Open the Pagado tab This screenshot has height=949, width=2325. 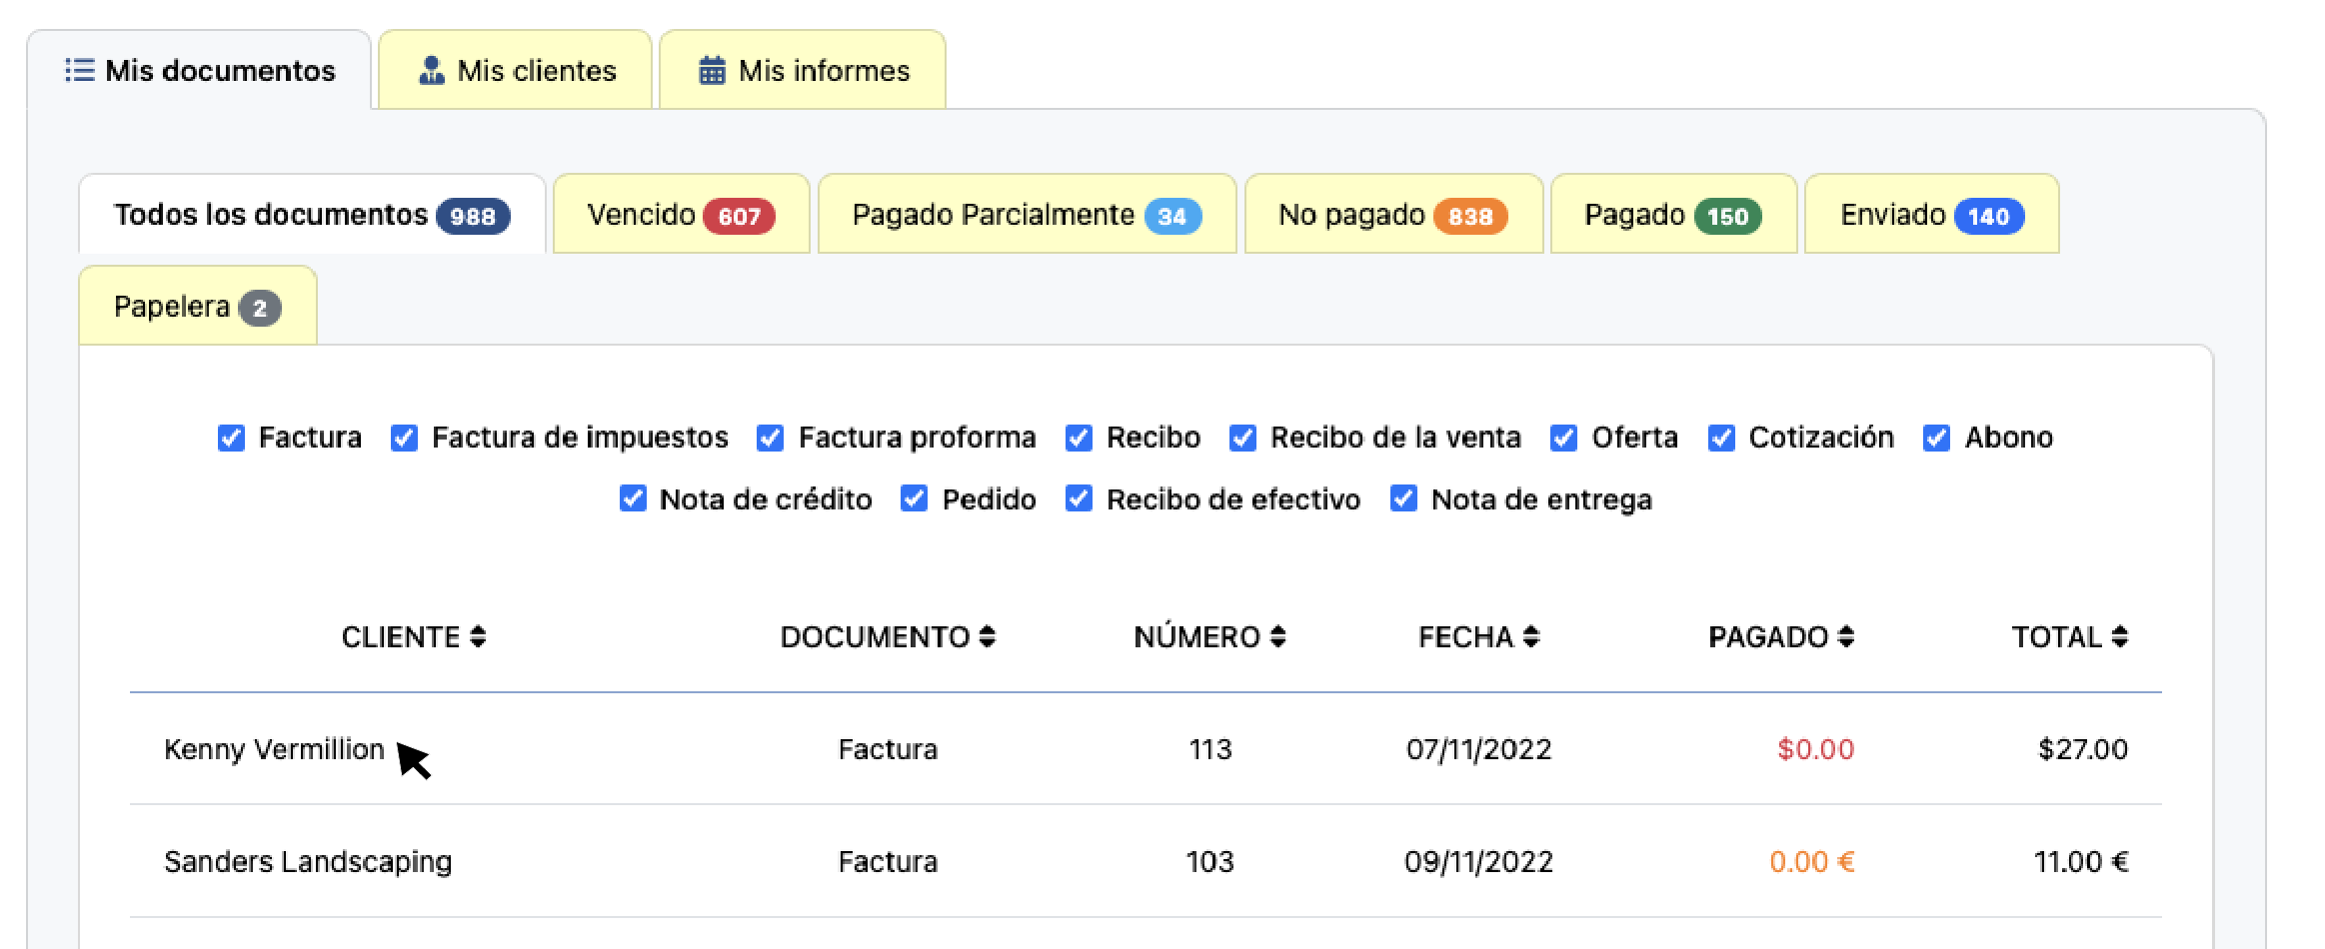[x=1673, y=215]
